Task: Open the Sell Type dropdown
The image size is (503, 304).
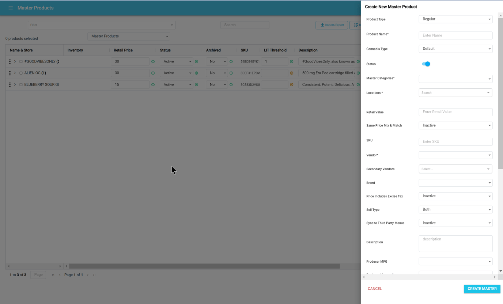Action: pyautogui.click(x=455, y=209)
